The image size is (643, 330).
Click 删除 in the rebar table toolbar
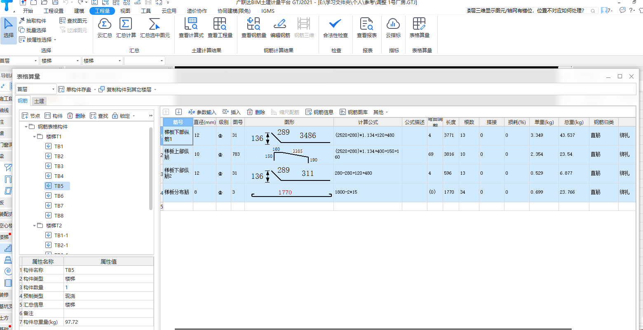coord(256,112)
